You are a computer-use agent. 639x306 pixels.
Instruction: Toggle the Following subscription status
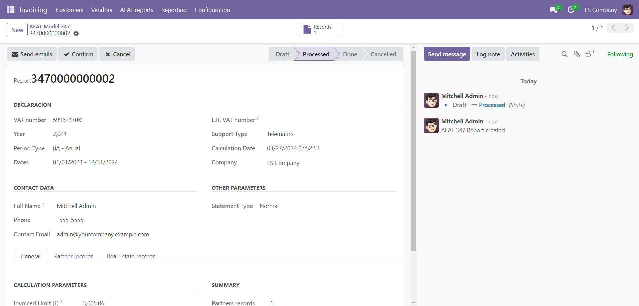pos(620,54)
